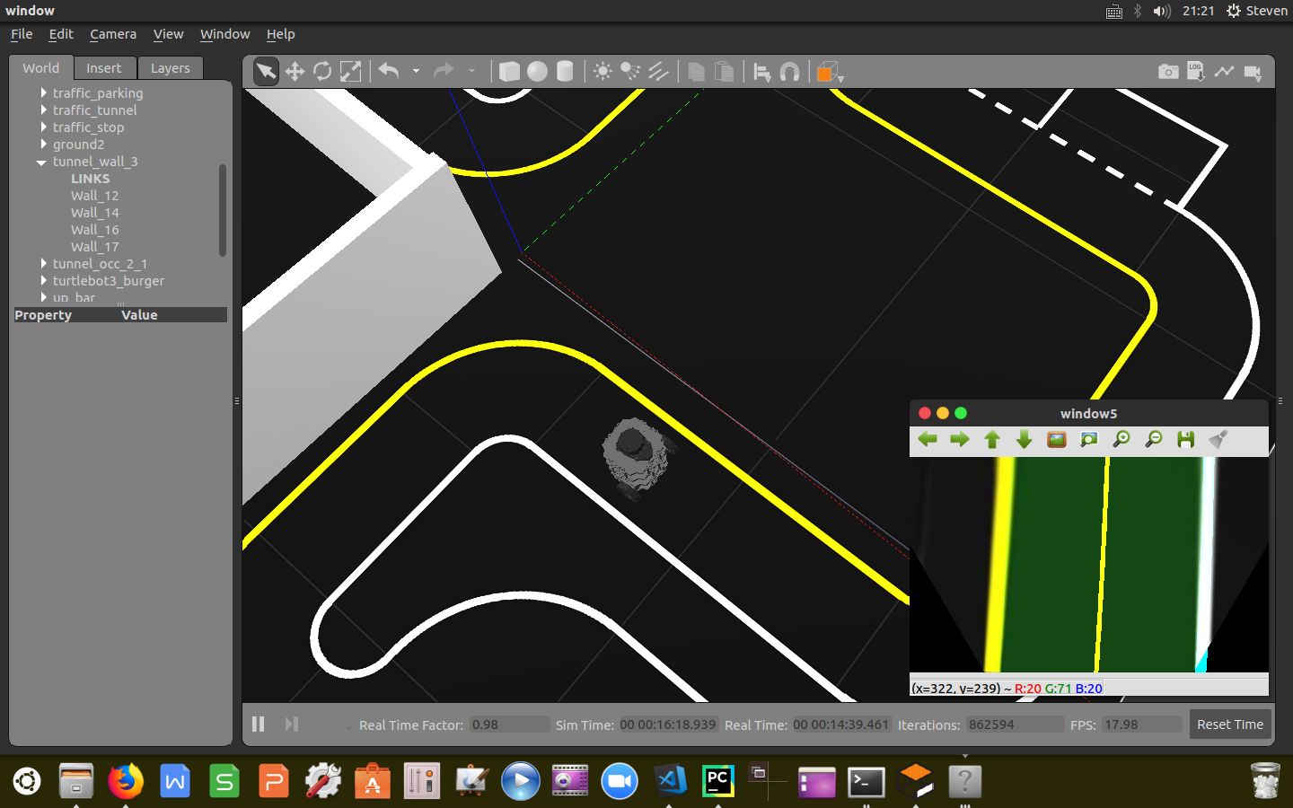This screenshot has height=808, width=1293.
Task: Switch to the Insert tab
Action: 104,68
